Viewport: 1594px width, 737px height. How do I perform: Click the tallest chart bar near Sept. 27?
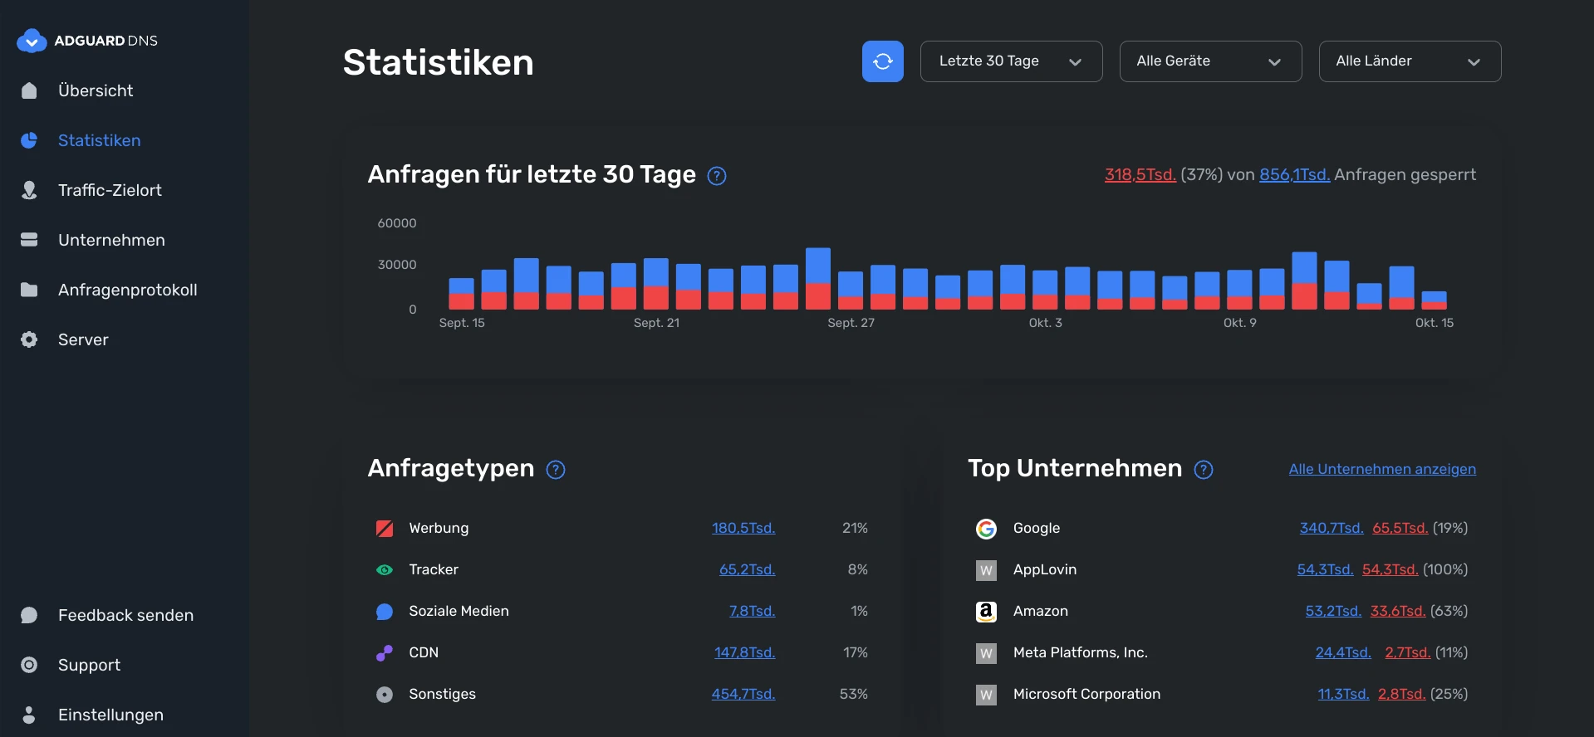818,279
